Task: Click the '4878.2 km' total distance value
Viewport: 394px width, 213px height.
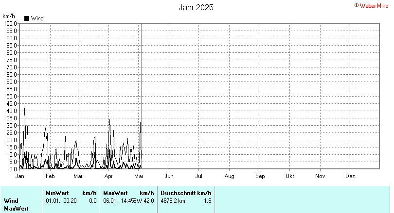Action: click(173, 201)
